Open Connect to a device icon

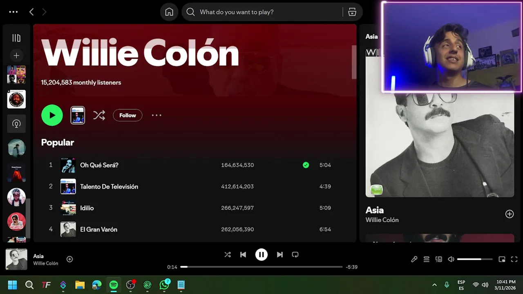click(439, 259)
